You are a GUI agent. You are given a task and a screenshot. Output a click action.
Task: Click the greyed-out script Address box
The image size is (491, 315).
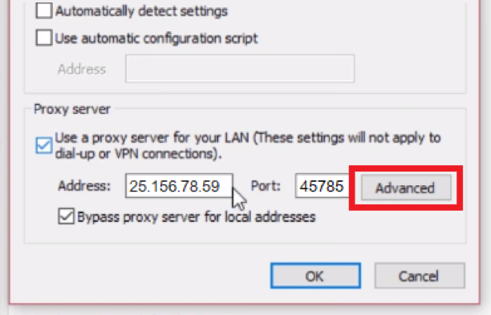(x=240, y=68)
